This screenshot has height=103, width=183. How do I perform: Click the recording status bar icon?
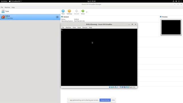pos(123,87)
